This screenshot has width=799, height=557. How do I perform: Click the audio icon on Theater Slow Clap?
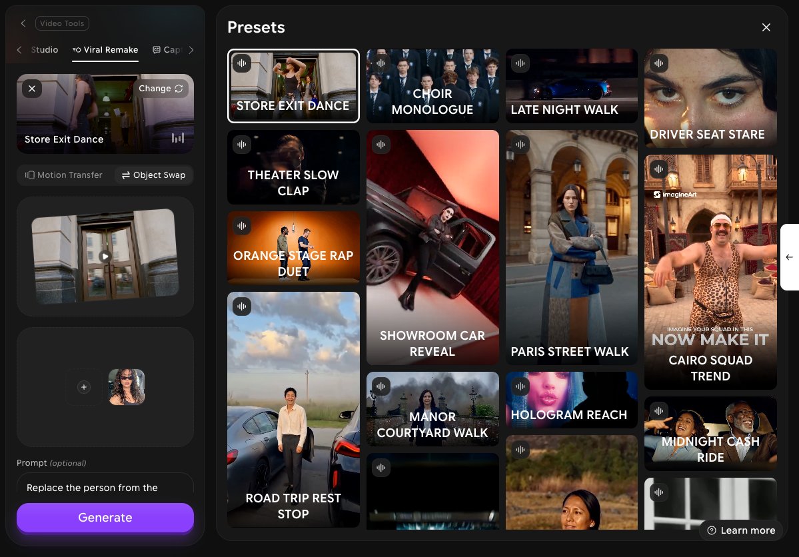[241, 145]
